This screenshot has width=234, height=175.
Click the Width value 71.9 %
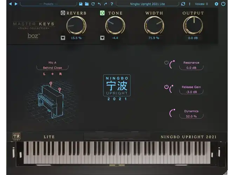tap(154, 38)
